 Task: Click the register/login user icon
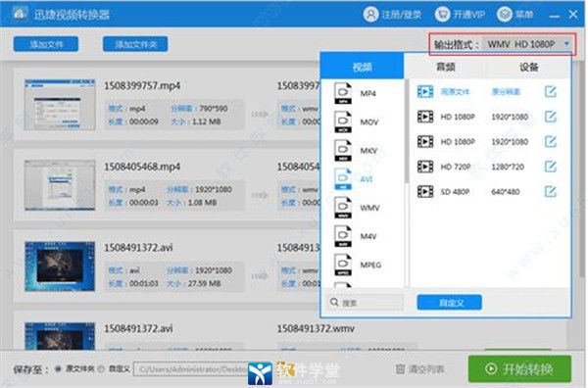coord(370,15)
